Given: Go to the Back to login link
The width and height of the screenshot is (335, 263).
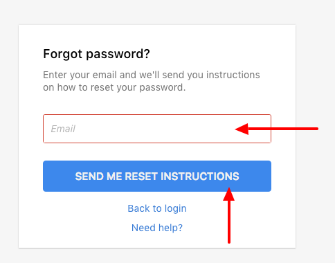Looking at the screenshot, I should (x=157, y=208).
